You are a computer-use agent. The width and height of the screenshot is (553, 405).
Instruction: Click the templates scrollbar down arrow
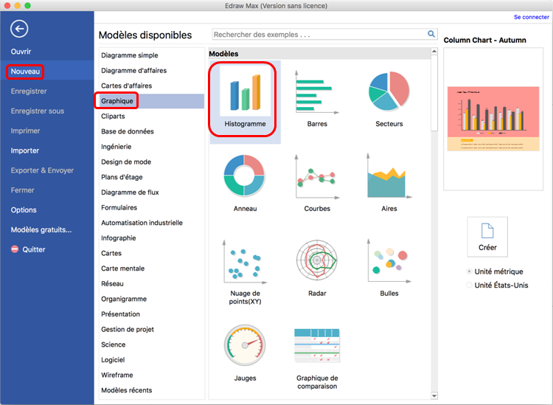434,396
